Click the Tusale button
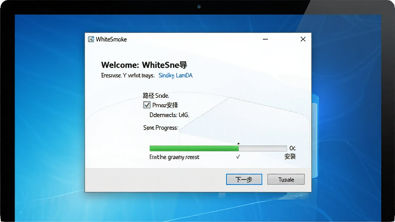This screenshot has height=222, width=395. (286, 179)
